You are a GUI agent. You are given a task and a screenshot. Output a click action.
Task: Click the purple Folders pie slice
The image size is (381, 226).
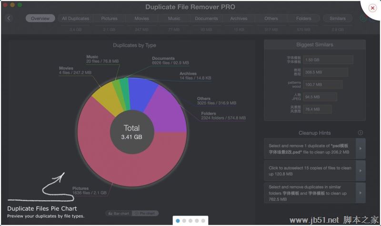coord(170,112)
